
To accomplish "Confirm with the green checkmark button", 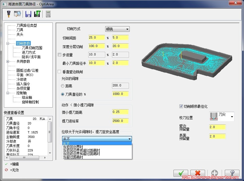I will pyautogui.click(x=181, y=173).
